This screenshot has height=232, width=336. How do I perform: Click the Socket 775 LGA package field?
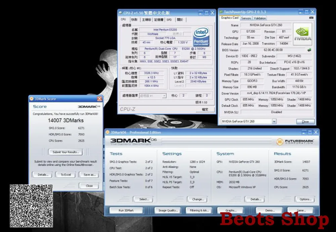point(165,38)
